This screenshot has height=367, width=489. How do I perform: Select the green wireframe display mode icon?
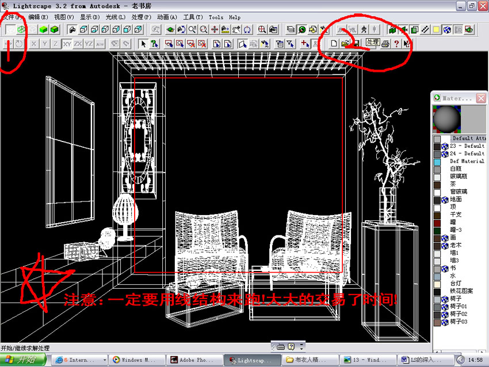pos(21,29)
